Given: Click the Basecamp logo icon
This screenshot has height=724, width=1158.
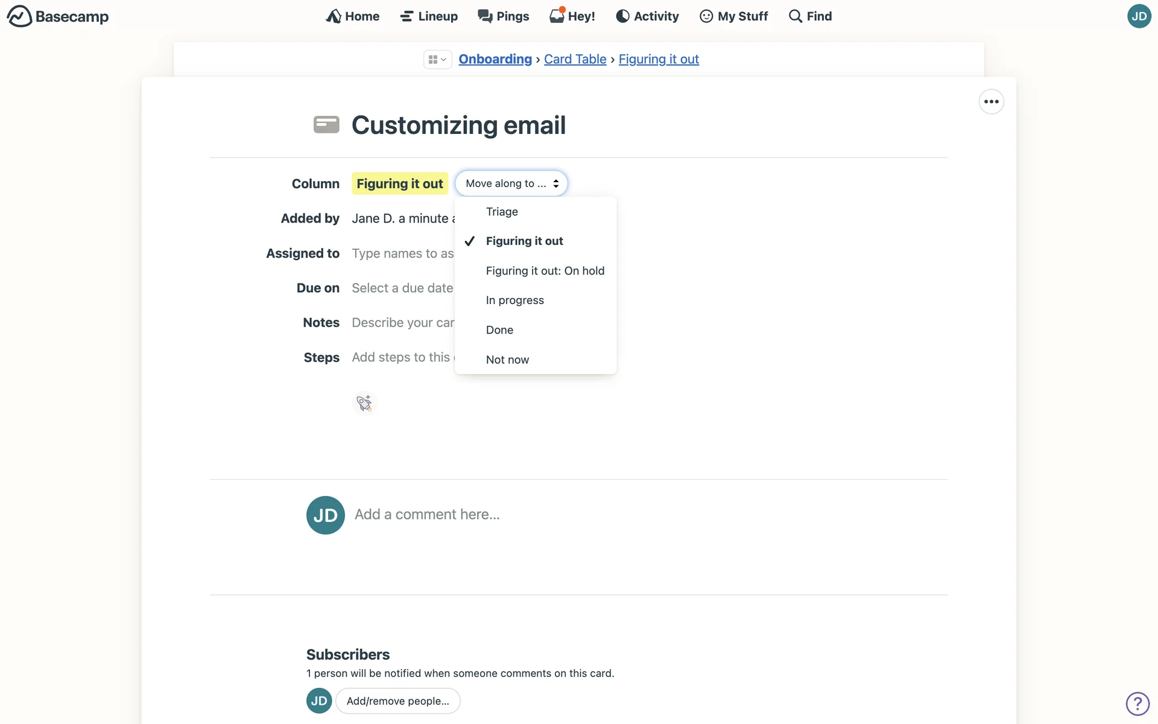Looking at the screenshot, I should 19,16.
